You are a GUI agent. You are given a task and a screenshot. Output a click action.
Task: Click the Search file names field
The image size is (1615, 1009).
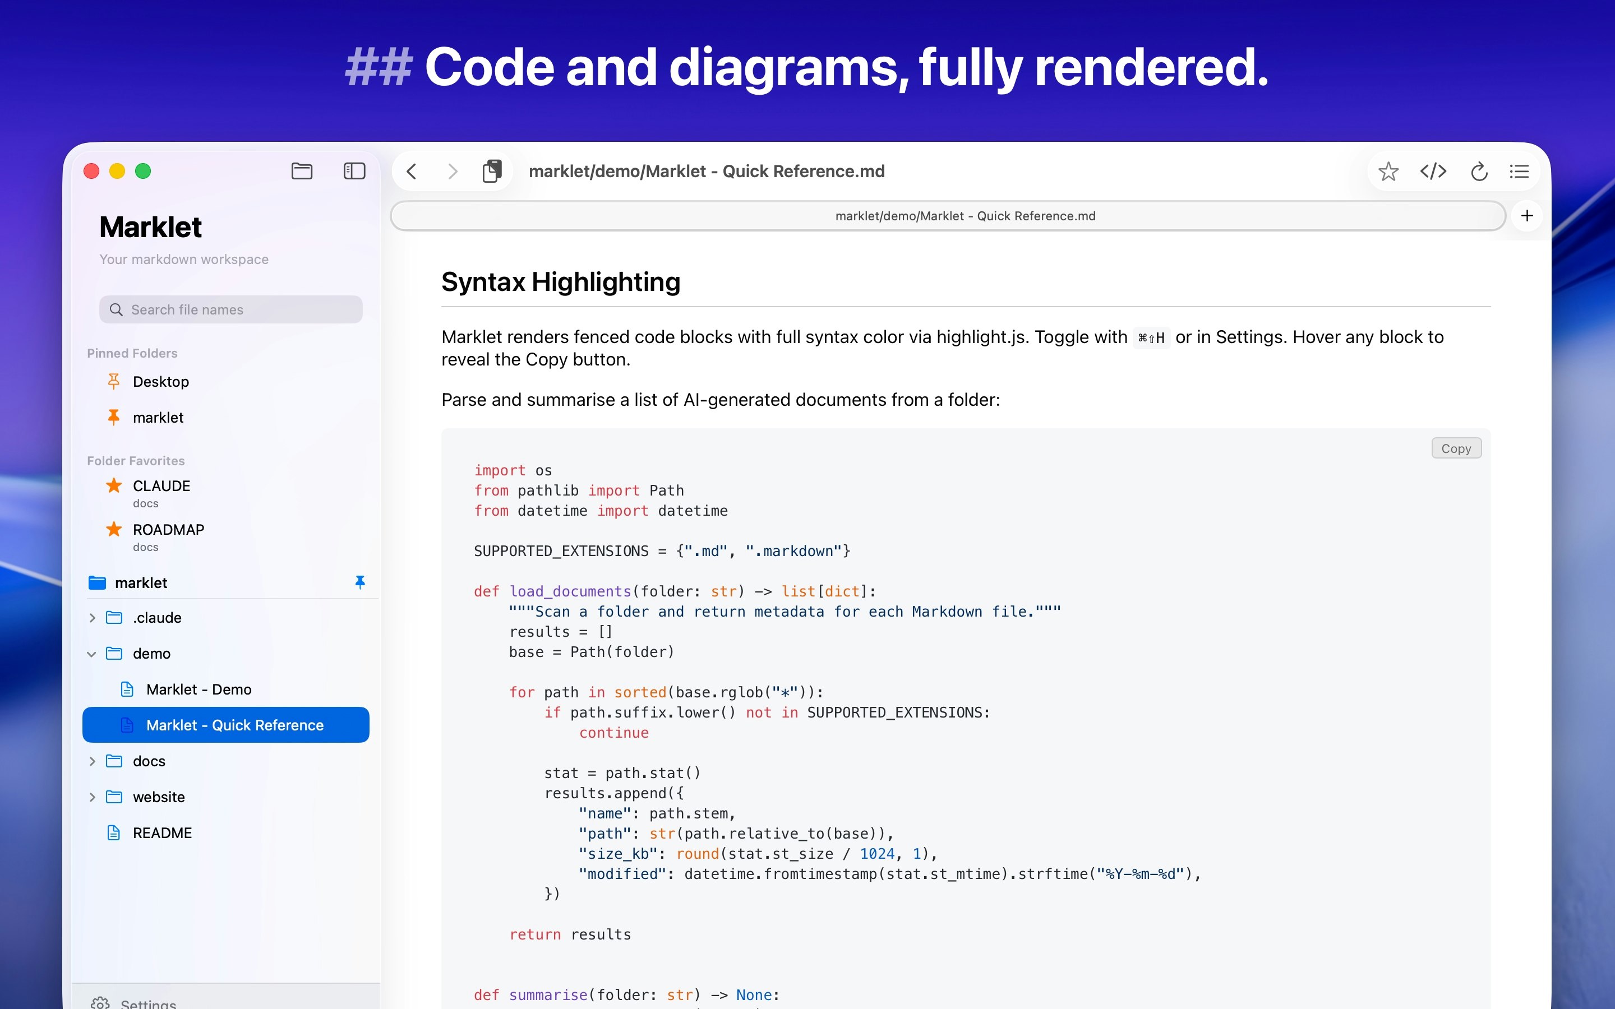pyautogui.click(x=231, y=309)
